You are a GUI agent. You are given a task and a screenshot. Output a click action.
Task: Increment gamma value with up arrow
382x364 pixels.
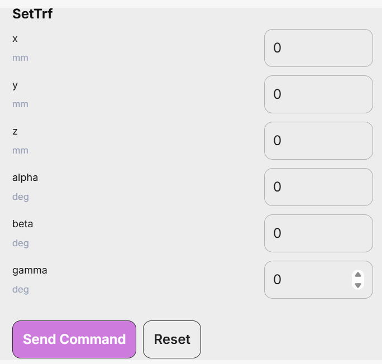point(357,275)
